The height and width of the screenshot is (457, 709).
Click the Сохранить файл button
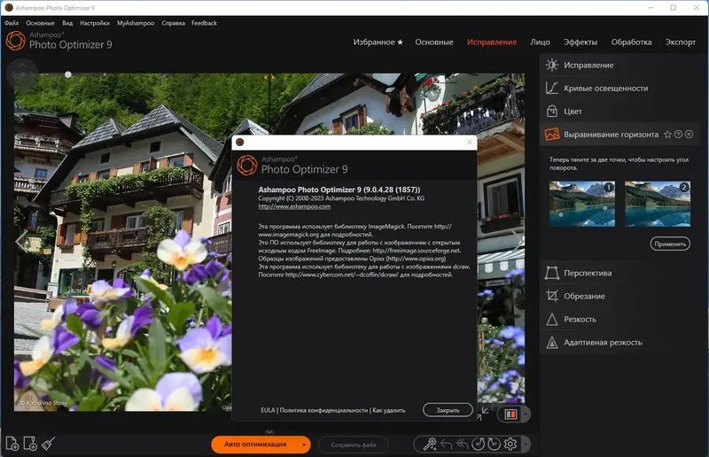[x=353, y=445]
